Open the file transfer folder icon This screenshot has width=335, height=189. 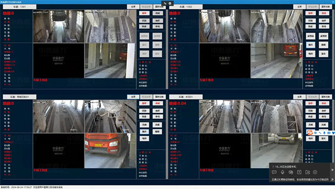(x=308, y=172)
